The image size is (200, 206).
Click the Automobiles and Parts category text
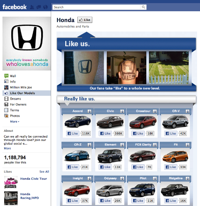click(73, 26)
